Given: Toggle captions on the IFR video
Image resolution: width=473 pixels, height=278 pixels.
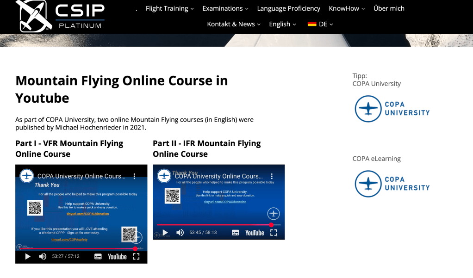Looking at the screenshot, I should (x=236, y=233).
